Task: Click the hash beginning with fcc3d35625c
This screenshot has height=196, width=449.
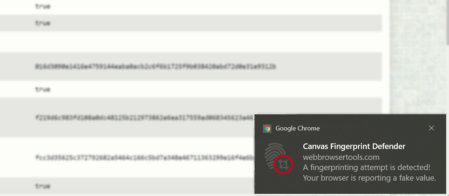Action: pos(144,157)
